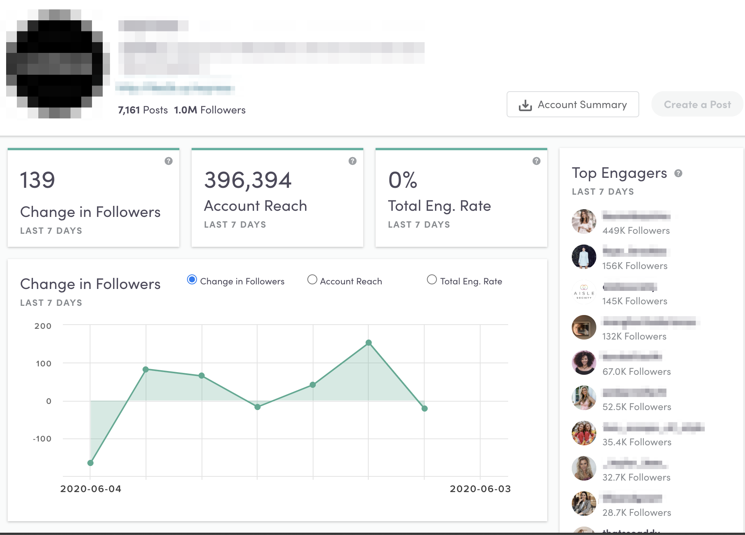Image resolution: width=745 pixels, height=535 pixels.
Task: Select the Account Reach radio button
Action: pyautogui.click(x=312, y=280)
